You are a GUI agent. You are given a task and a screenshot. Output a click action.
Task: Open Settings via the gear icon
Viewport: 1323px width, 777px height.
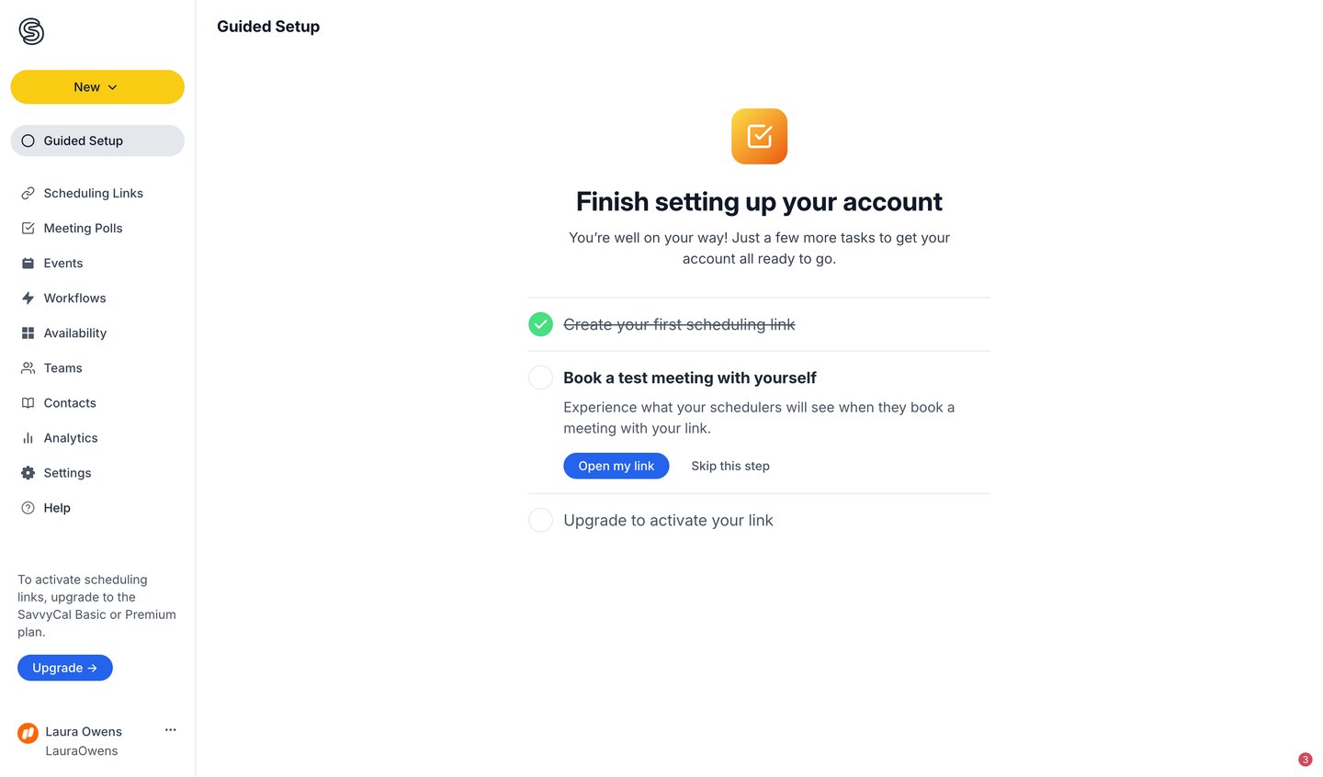click(x=28, y=472)
